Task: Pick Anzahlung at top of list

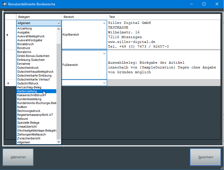Action: pos(24,28)
